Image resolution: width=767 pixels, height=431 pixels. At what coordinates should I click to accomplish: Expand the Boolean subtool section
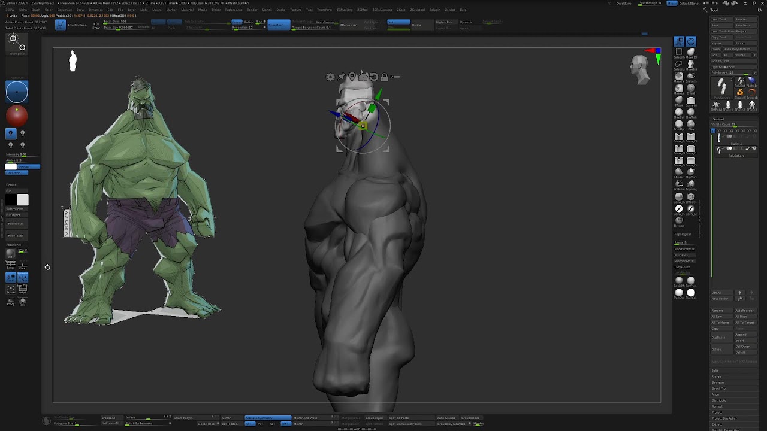(734, 383)
